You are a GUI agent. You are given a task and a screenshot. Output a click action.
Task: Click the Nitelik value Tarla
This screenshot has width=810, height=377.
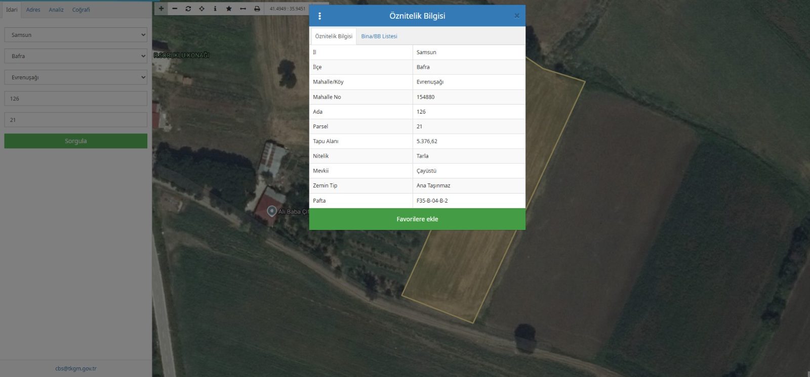tap(422, 156)
